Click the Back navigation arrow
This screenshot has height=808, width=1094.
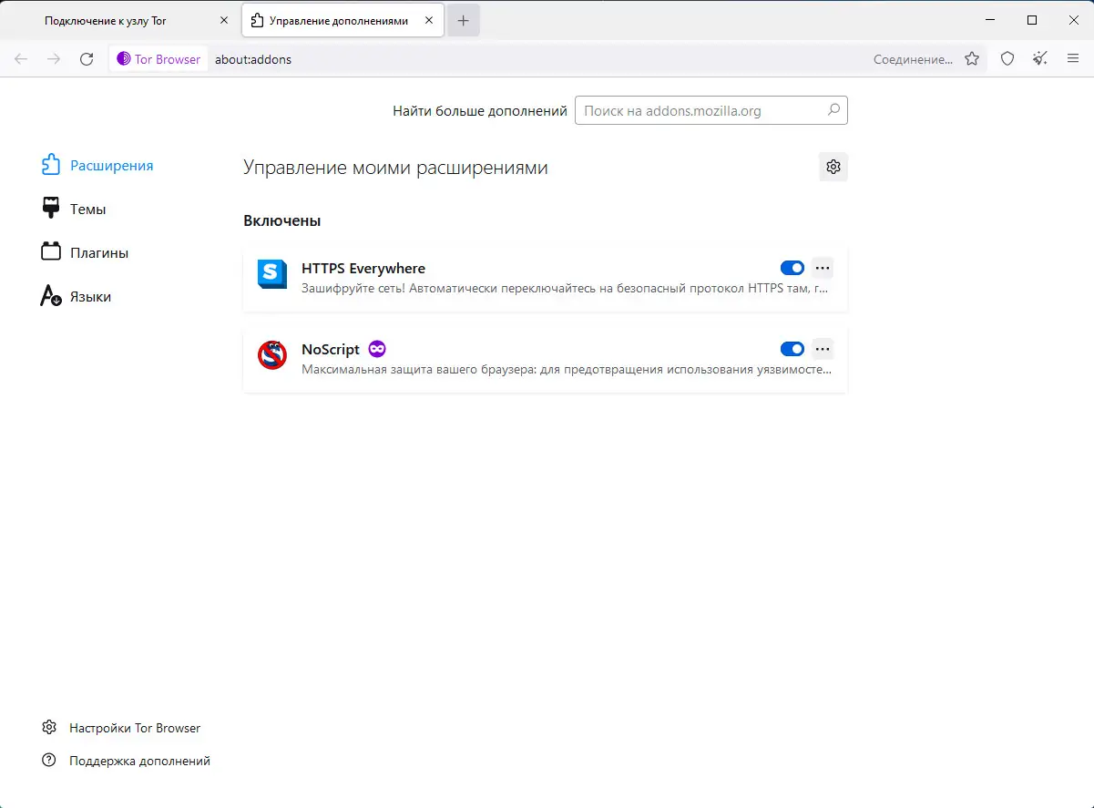pyautogui.click(x=21, y=59)
